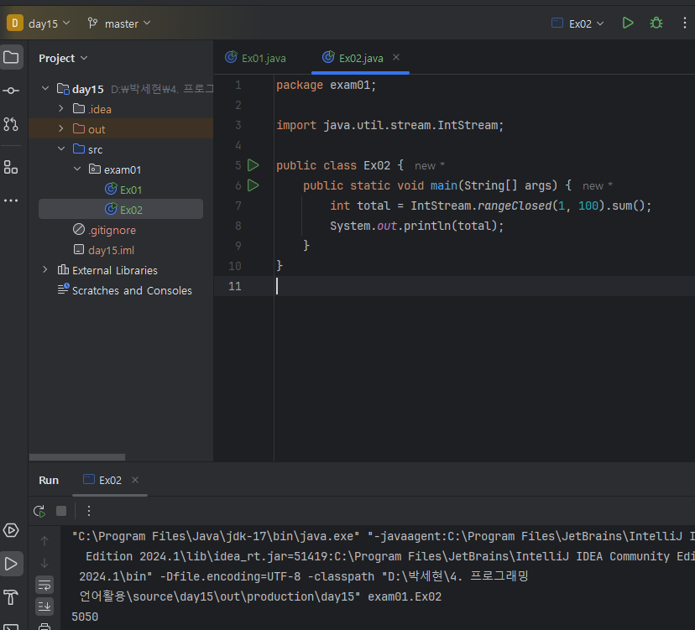Image resolution: width=695 pixels, height=630 pixels.
Task: Expand the .idea folder
Action: coord(60,109)
